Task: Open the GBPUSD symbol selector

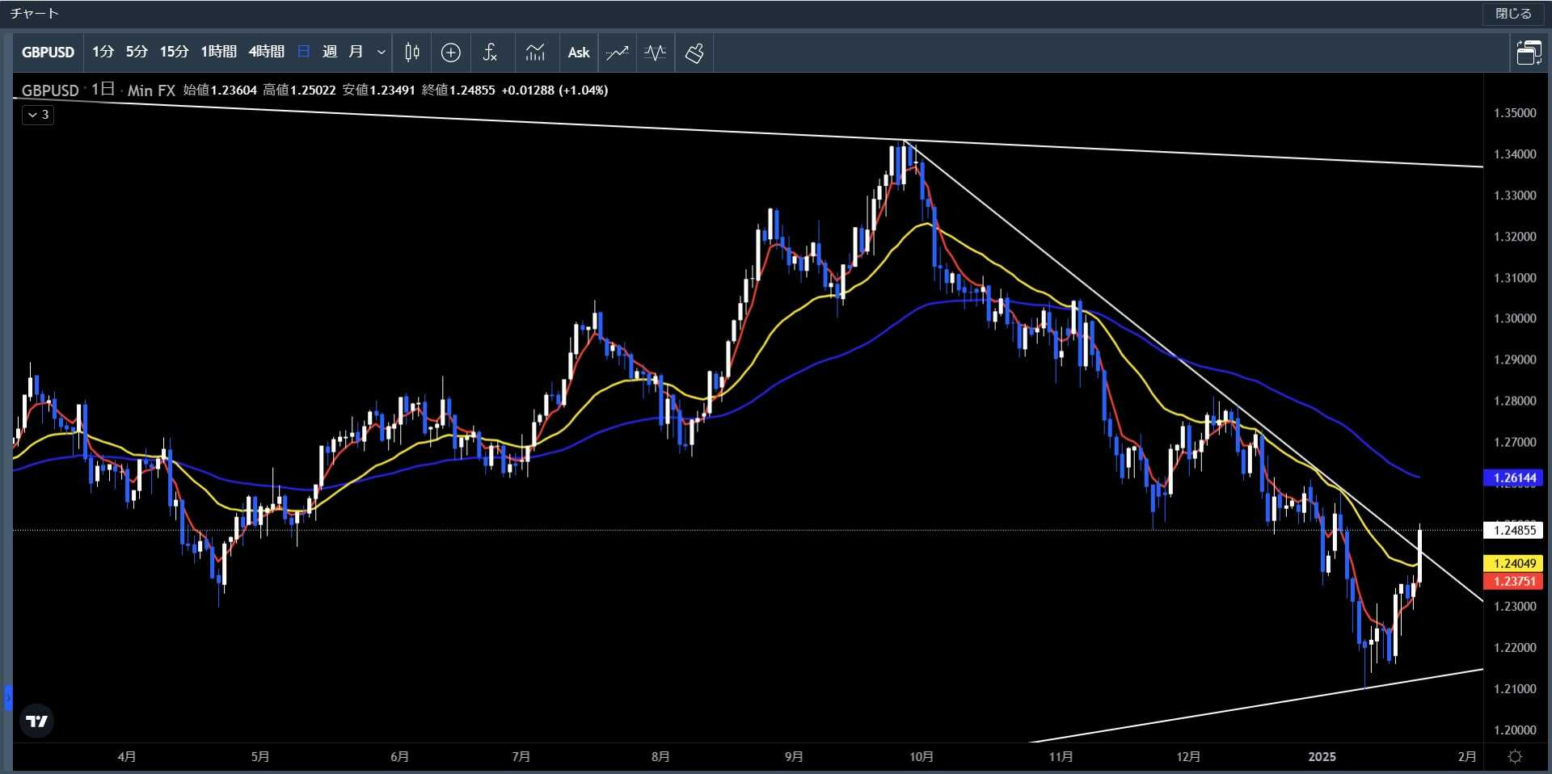Action: [x=48, y=53]
